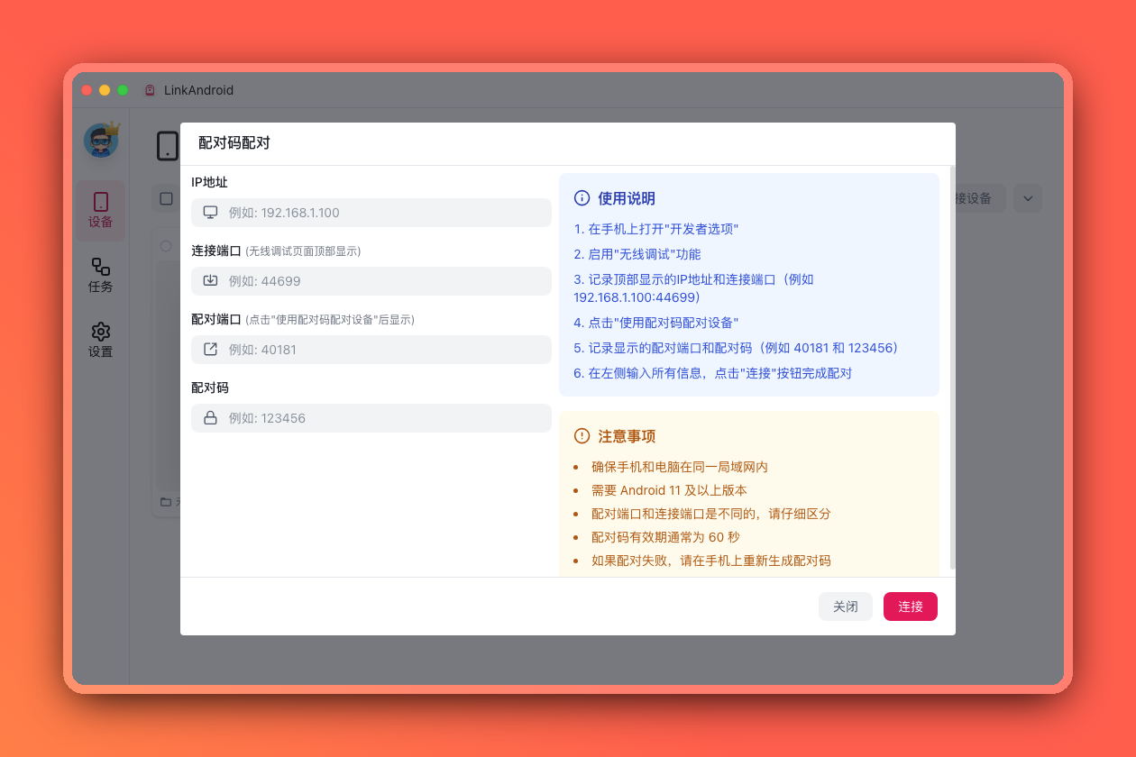The image size is (1136, 757).
Task: Open the 设备 sidebar tab
Action: coord(100,210)
